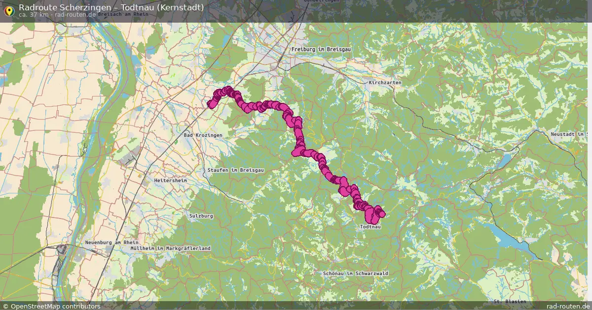592x310 pixels.
Task: Click the title Radroute Scherzingen – Todtnau (Kernstadt)
Action: click(111, 7)
